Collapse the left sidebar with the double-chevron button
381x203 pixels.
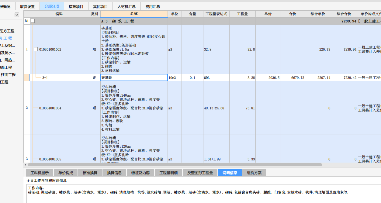[x=17, y=15]
